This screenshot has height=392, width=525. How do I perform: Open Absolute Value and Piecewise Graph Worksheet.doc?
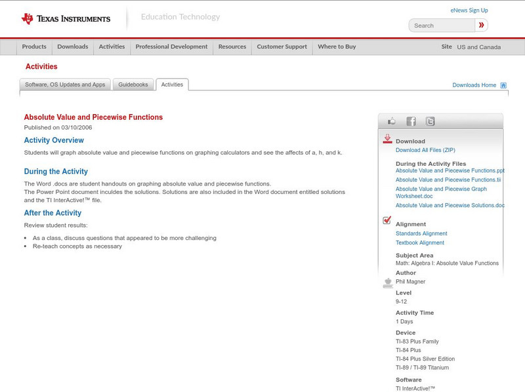pyautogui.click(x=441, y=193)
